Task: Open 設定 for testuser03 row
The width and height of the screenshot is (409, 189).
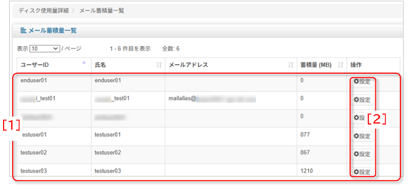Action: (362, 172)
